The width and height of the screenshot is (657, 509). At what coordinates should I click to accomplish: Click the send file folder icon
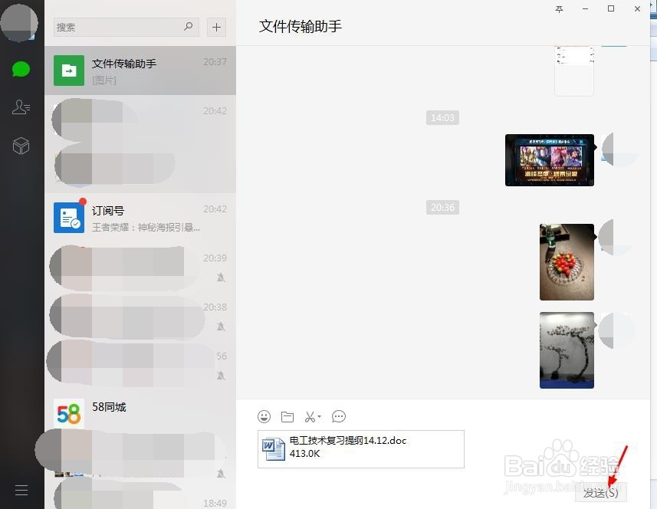tap(287, 416)
